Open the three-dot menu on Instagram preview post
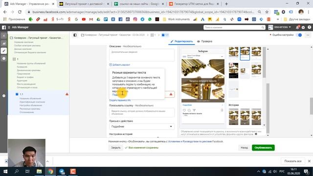This screenshot has width=313, height=176. [222, 57]
